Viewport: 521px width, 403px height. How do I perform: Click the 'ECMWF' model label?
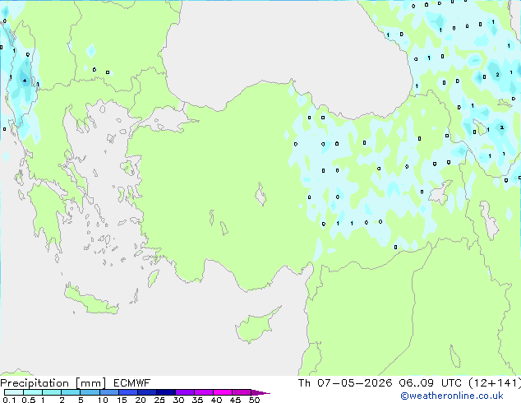pyautogui.click(x=132, y=383)
